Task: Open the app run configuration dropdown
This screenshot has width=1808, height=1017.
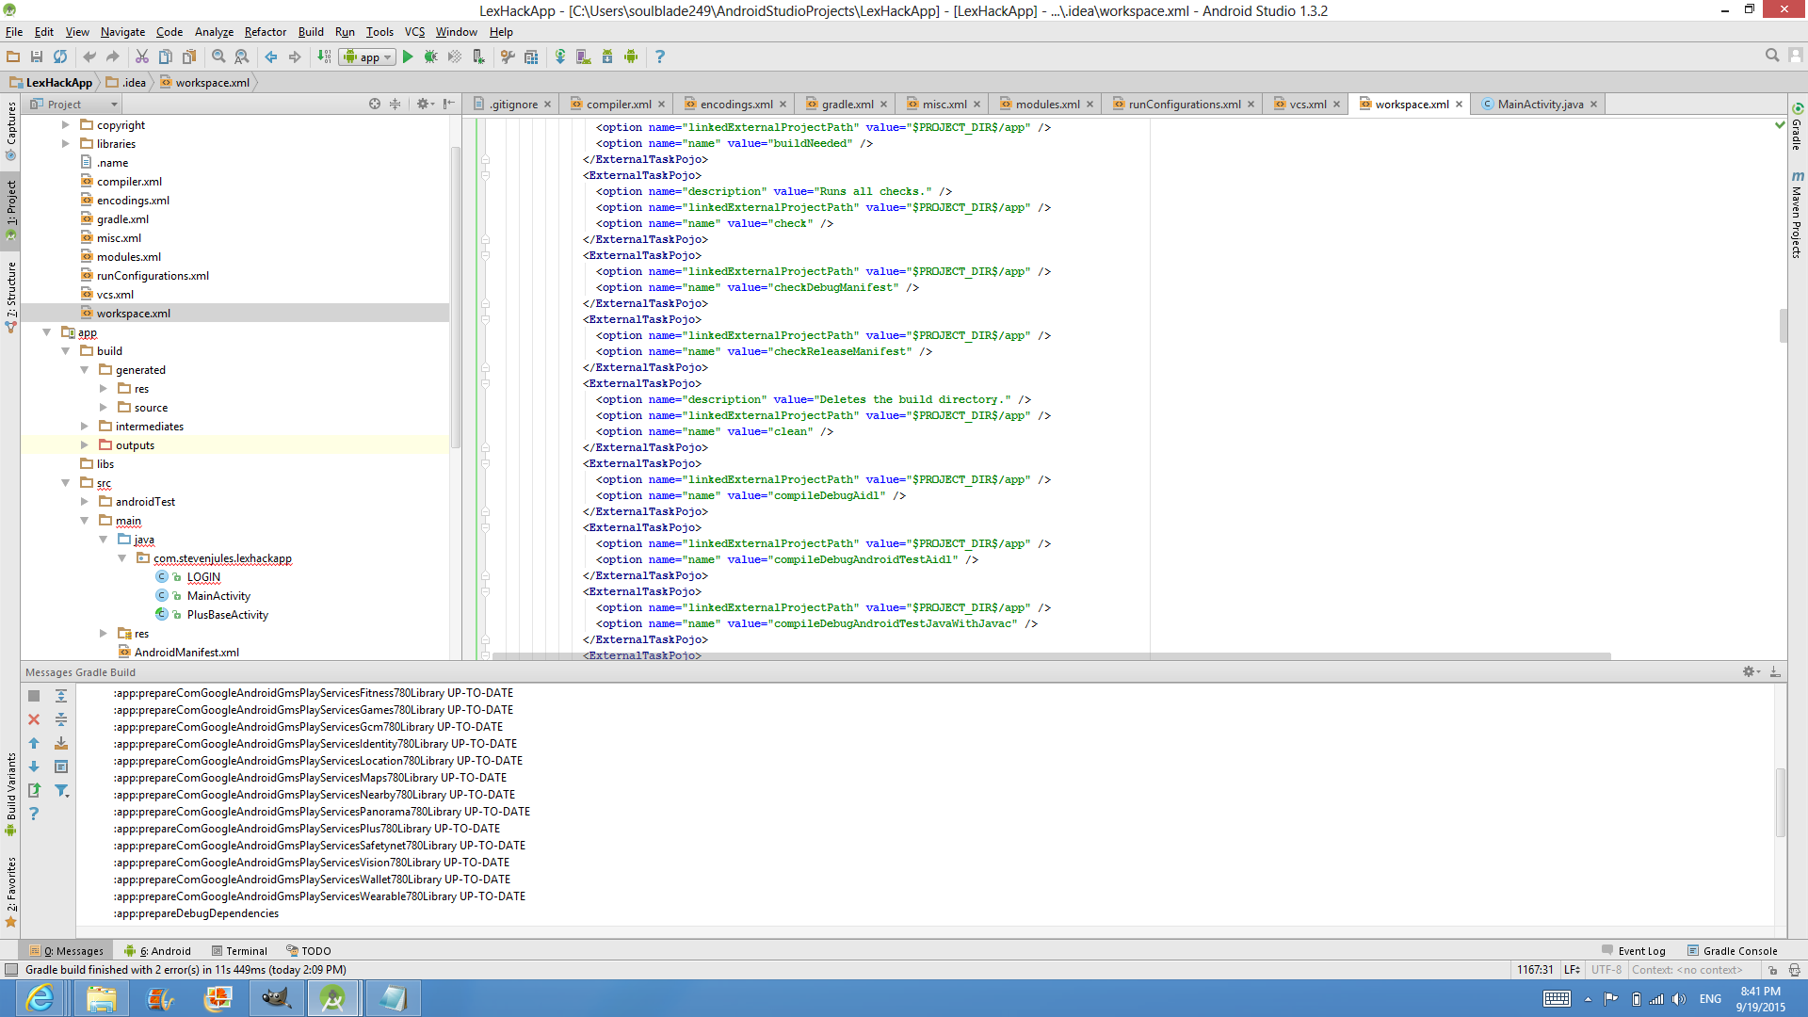Action: tap(367, 56)
